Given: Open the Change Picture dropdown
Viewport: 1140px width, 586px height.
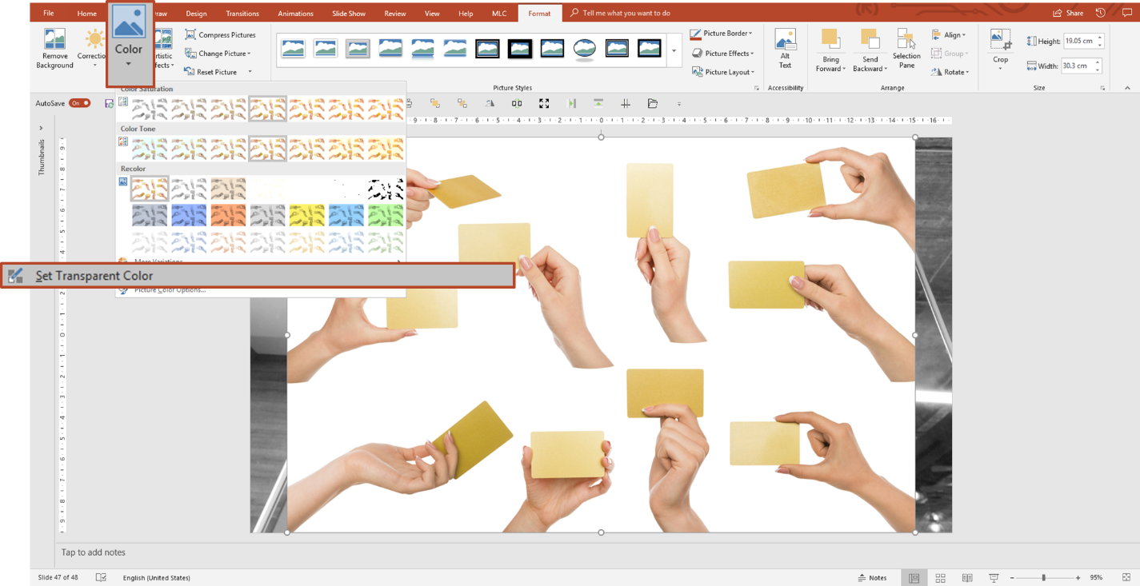Looking at the screenshot, I should 218,54.
